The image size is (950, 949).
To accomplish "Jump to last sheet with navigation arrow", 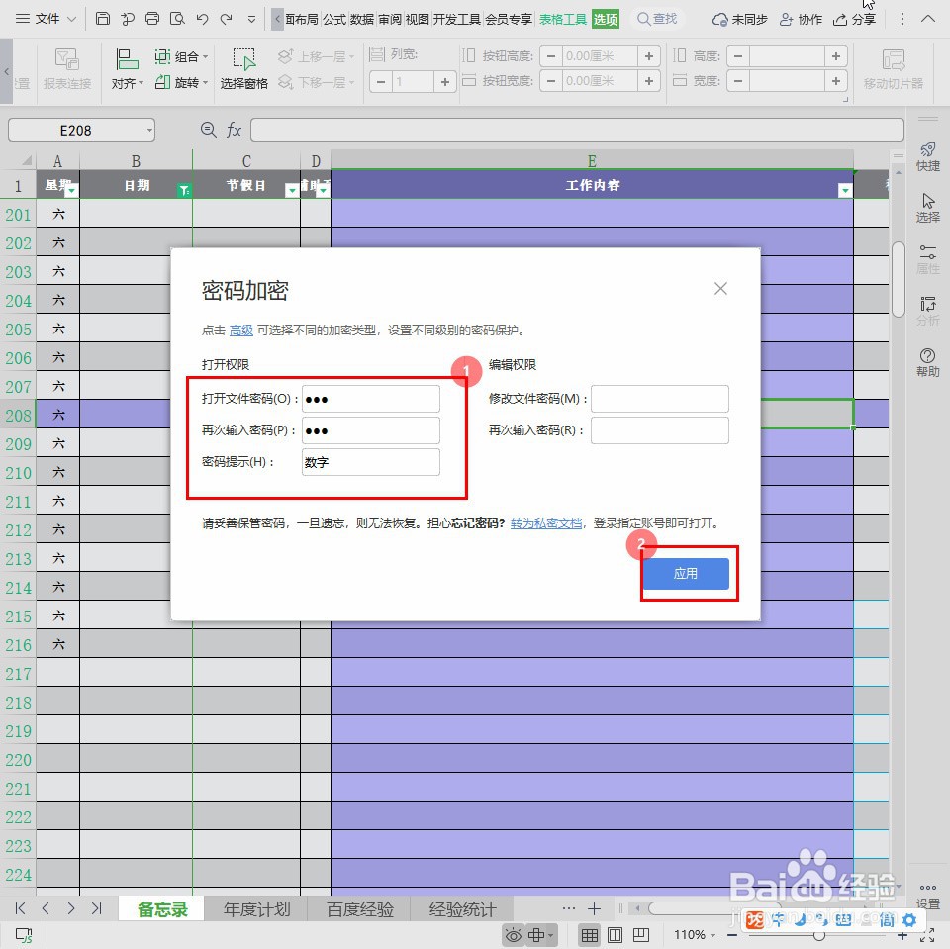I will click(x=96, y=908).
